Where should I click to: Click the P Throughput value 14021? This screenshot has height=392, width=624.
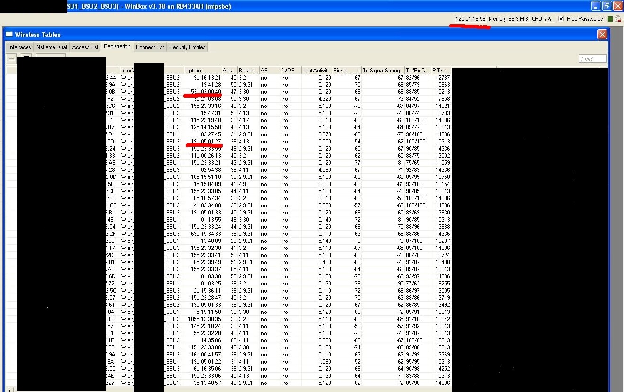(442, 106)
